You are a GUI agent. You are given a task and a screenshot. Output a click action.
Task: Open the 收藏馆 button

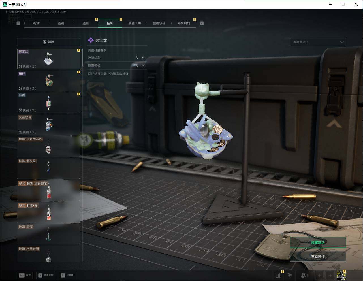67,275
